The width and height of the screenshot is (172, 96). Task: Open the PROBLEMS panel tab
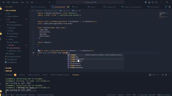click(x=9, y=75)
